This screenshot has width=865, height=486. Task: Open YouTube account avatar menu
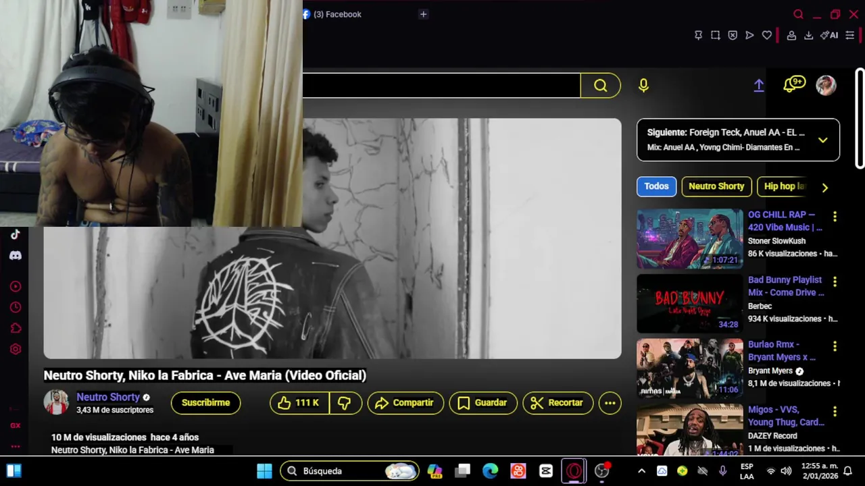click(826, 85)
